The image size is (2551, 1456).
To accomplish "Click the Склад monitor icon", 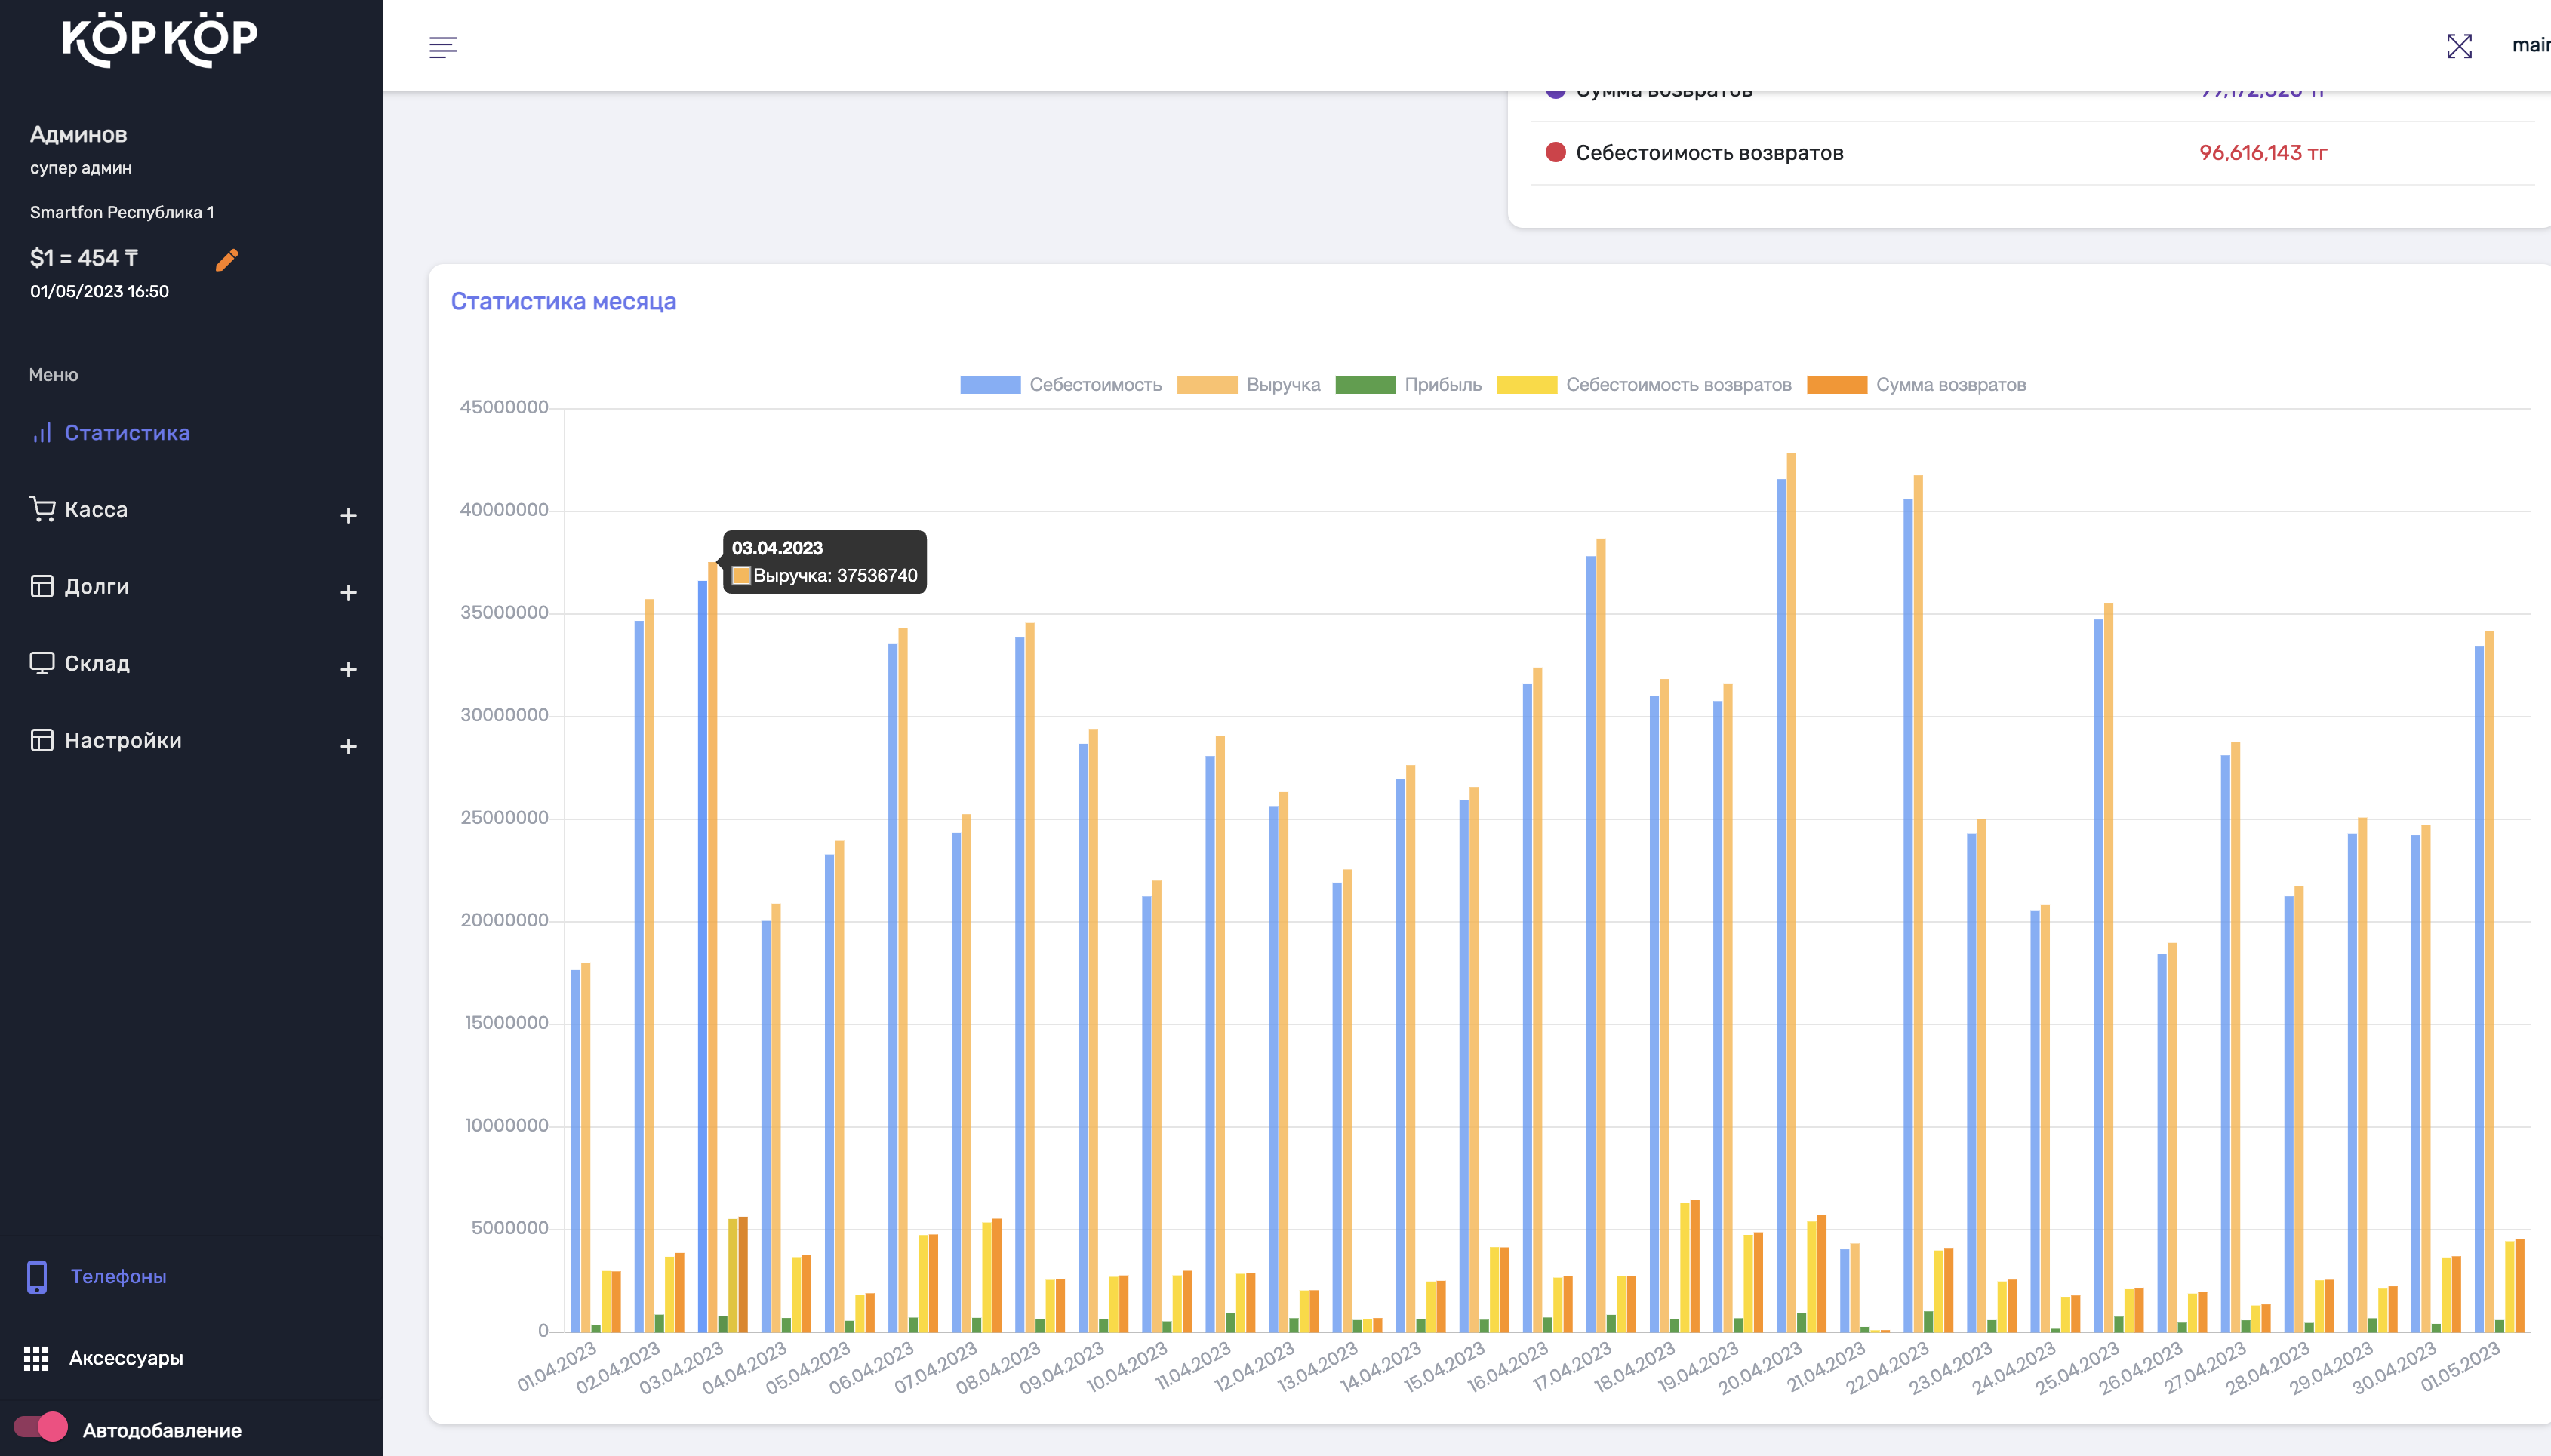I will click(x=42, y=663).
